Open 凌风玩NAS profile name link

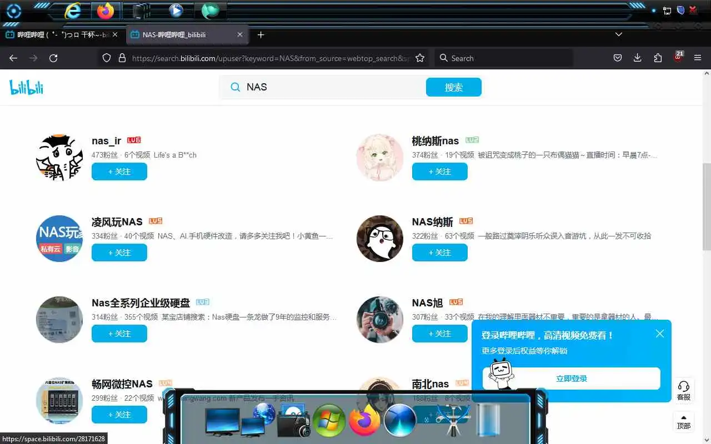click(117, 222)
